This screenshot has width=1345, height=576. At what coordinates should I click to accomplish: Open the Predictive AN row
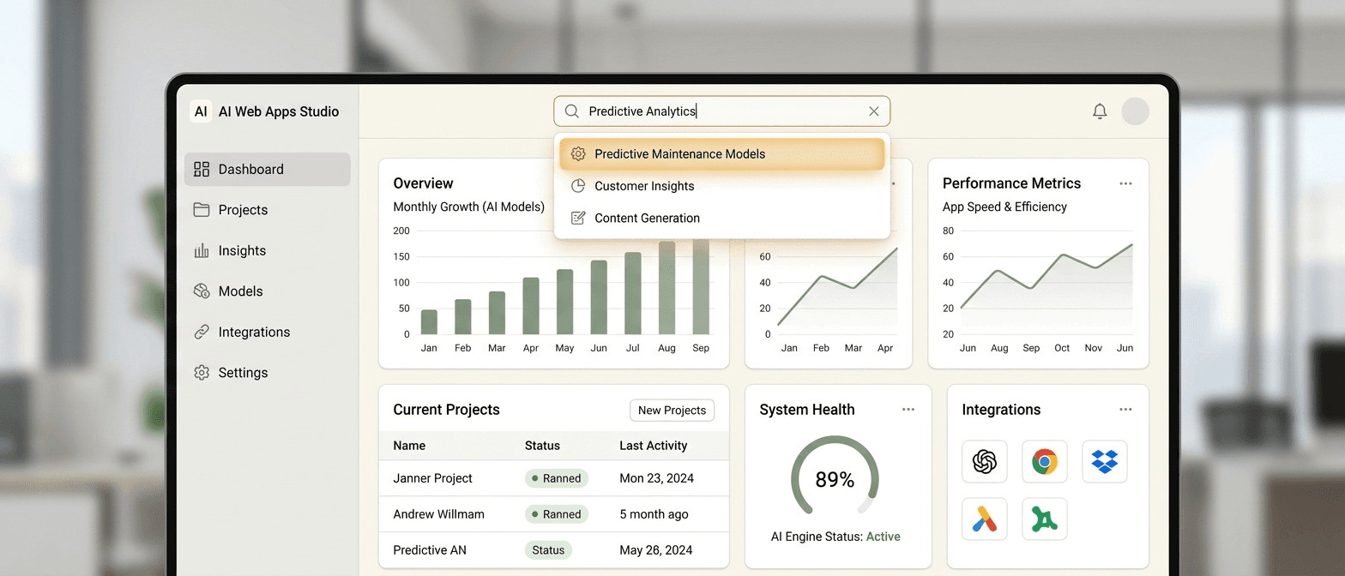pyautogui.click(x=554, y=550)
